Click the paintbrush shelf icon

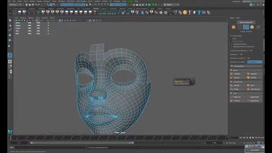tap(123, 12)
